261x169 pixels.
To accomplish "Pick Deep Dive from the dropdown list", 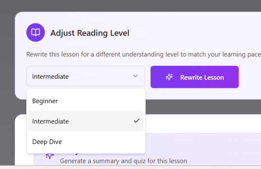I will [47, 142].
